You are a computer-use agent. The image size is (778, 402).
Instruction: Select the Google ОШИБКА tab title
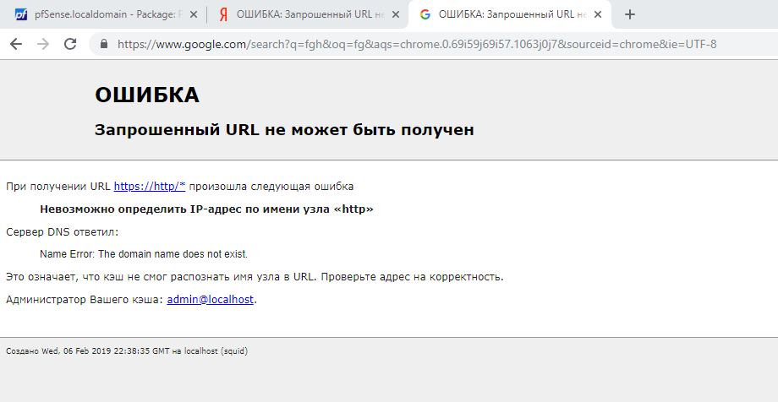507,14
